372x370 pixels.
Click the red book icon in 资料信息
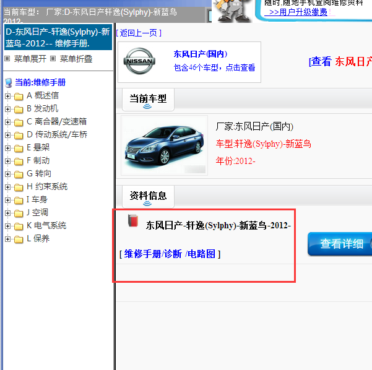[x=133, y=220]
